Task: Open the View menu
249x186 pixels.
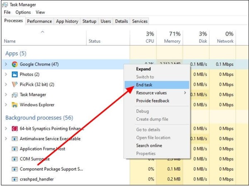Action: [40, 12]
